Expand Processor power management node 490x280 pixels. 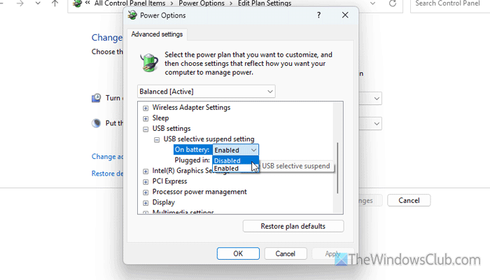click(x=146, y=192)
